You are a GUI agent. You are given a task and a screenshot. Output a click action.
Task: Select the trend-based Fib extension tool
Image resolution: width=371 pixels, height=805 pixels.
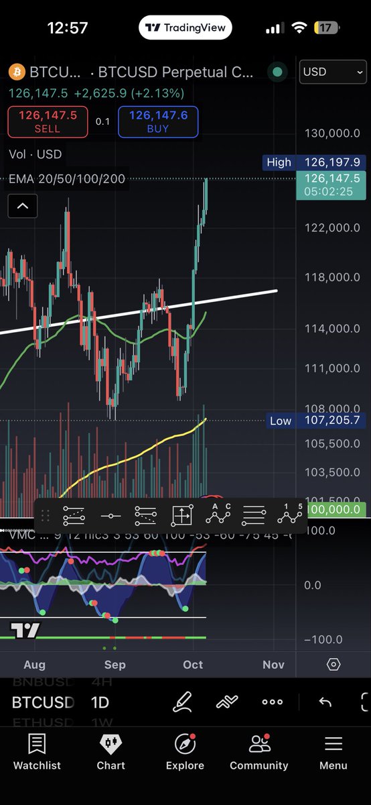[x=145, y=516]
